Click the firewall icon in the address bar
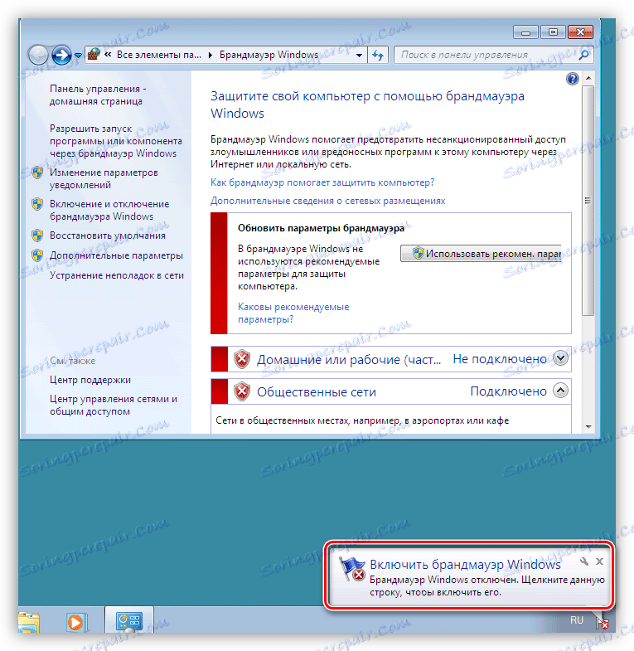Viewport: 634px width, 651px height. [94, 55]
